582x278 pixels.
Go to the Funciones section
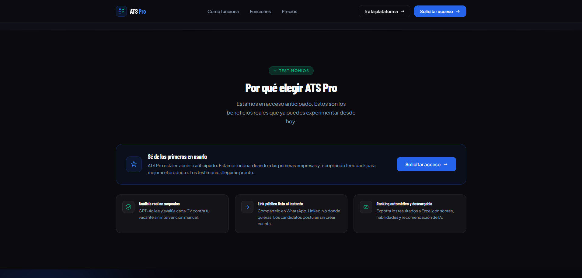click(x=260, y=12)
